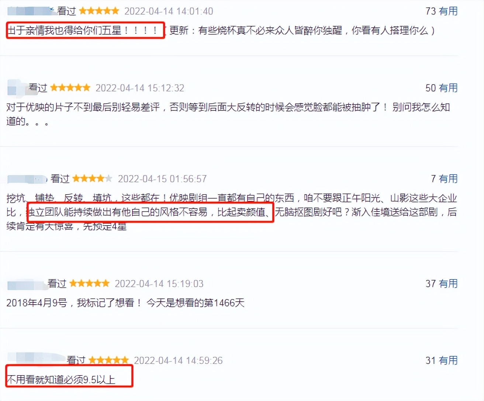Open the blurred username of the first reviewer

31,11
